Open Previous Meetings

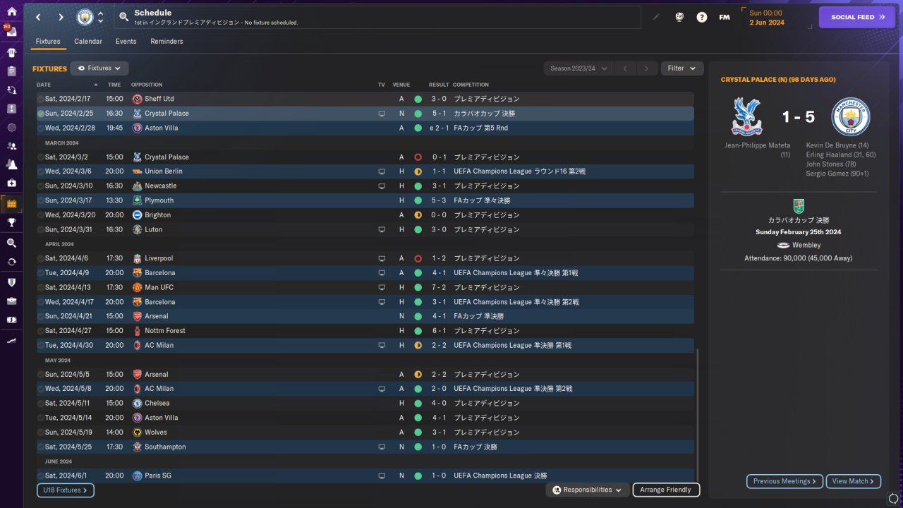(785, 481)
